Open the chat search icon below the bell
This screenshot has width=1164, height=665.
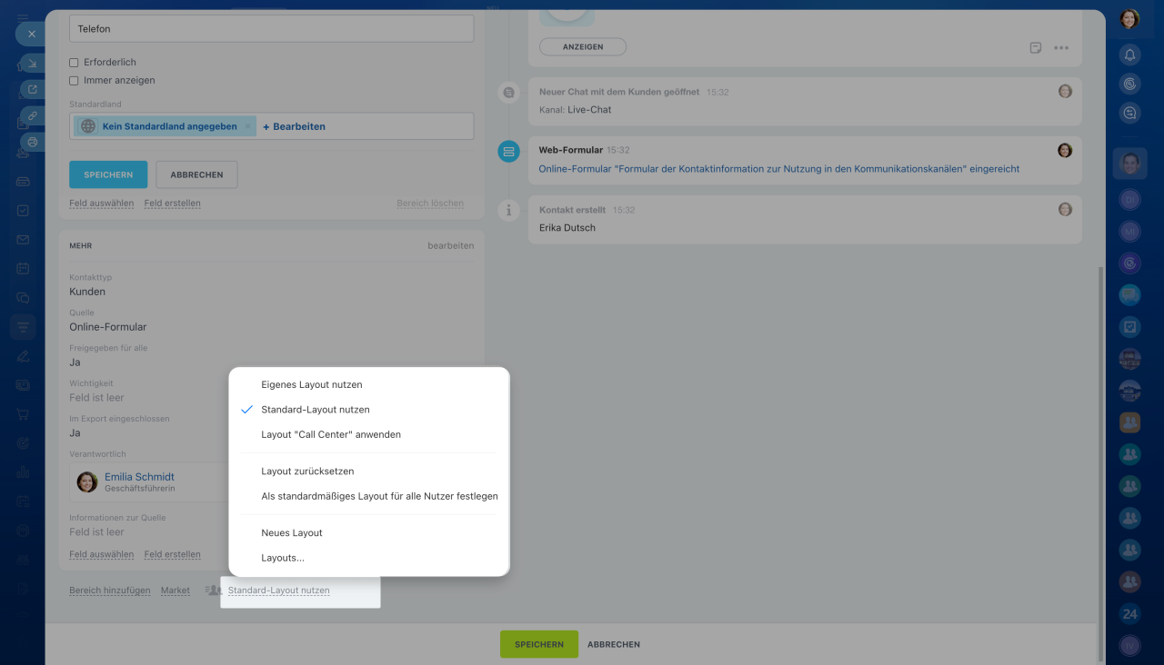1130,113
